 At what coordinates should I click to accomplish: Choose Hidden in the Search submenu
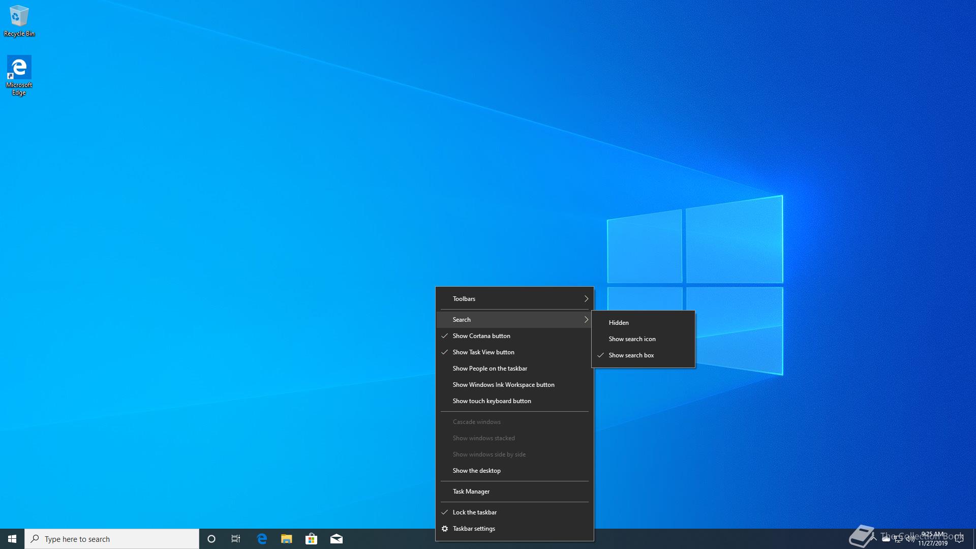click(x=619, y=323)
